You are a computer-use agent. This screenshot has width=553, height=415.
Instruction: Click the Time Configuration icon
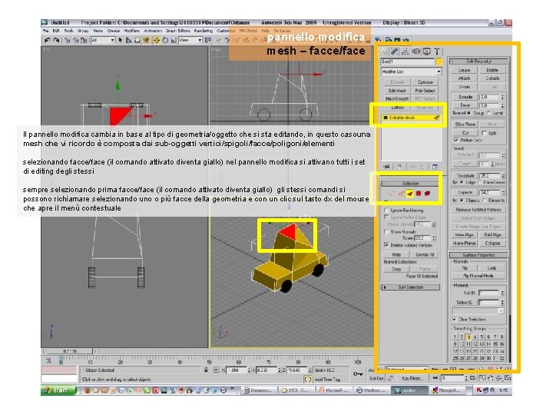(472, 378)
